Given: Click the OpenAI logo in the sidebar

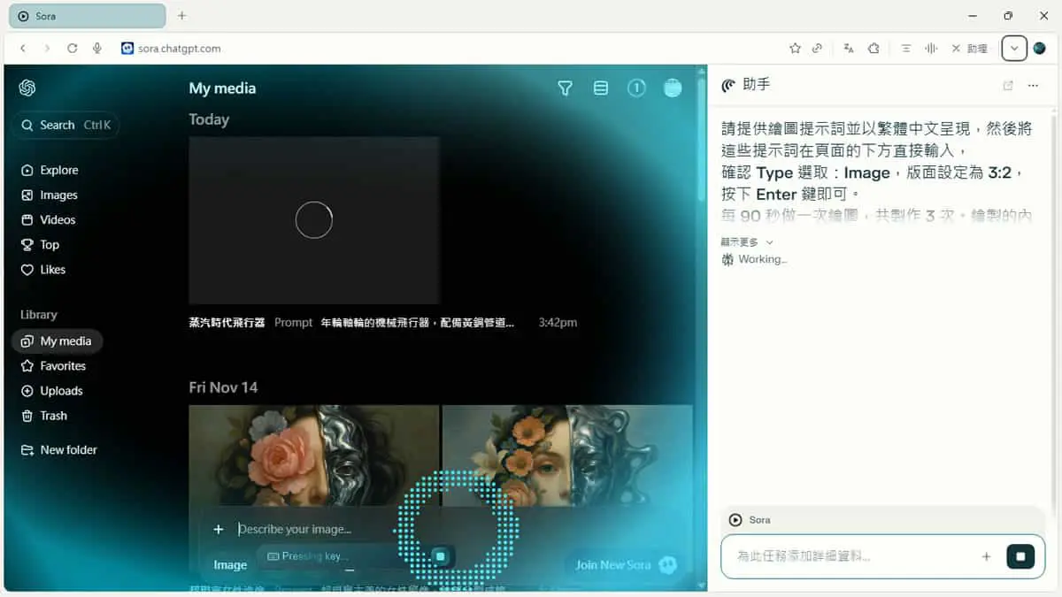Looking at the screenshot, I should pos(27,88).
